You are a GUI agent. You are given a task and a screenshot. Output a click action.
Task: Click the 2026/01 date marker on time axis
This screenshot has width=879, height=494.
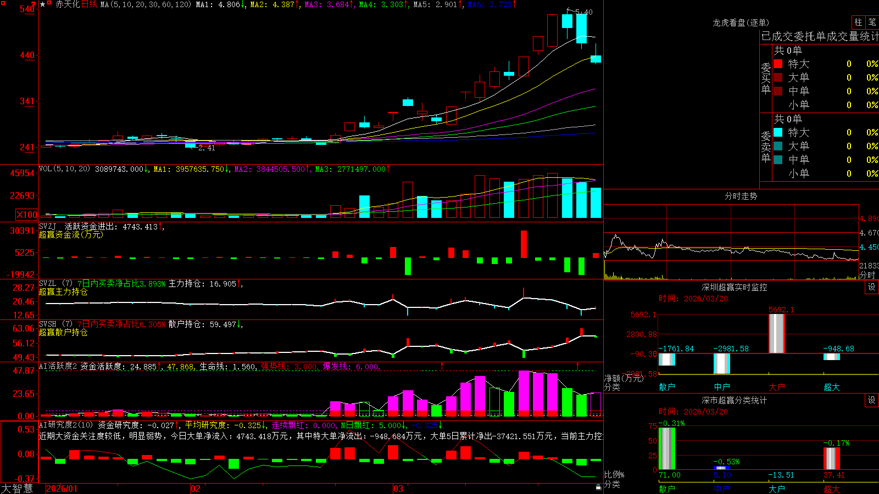[62, 489]
